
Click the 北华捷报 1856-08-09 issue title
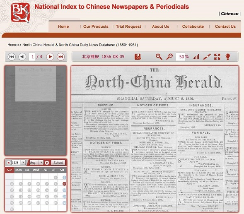click(x=103, y=56)
